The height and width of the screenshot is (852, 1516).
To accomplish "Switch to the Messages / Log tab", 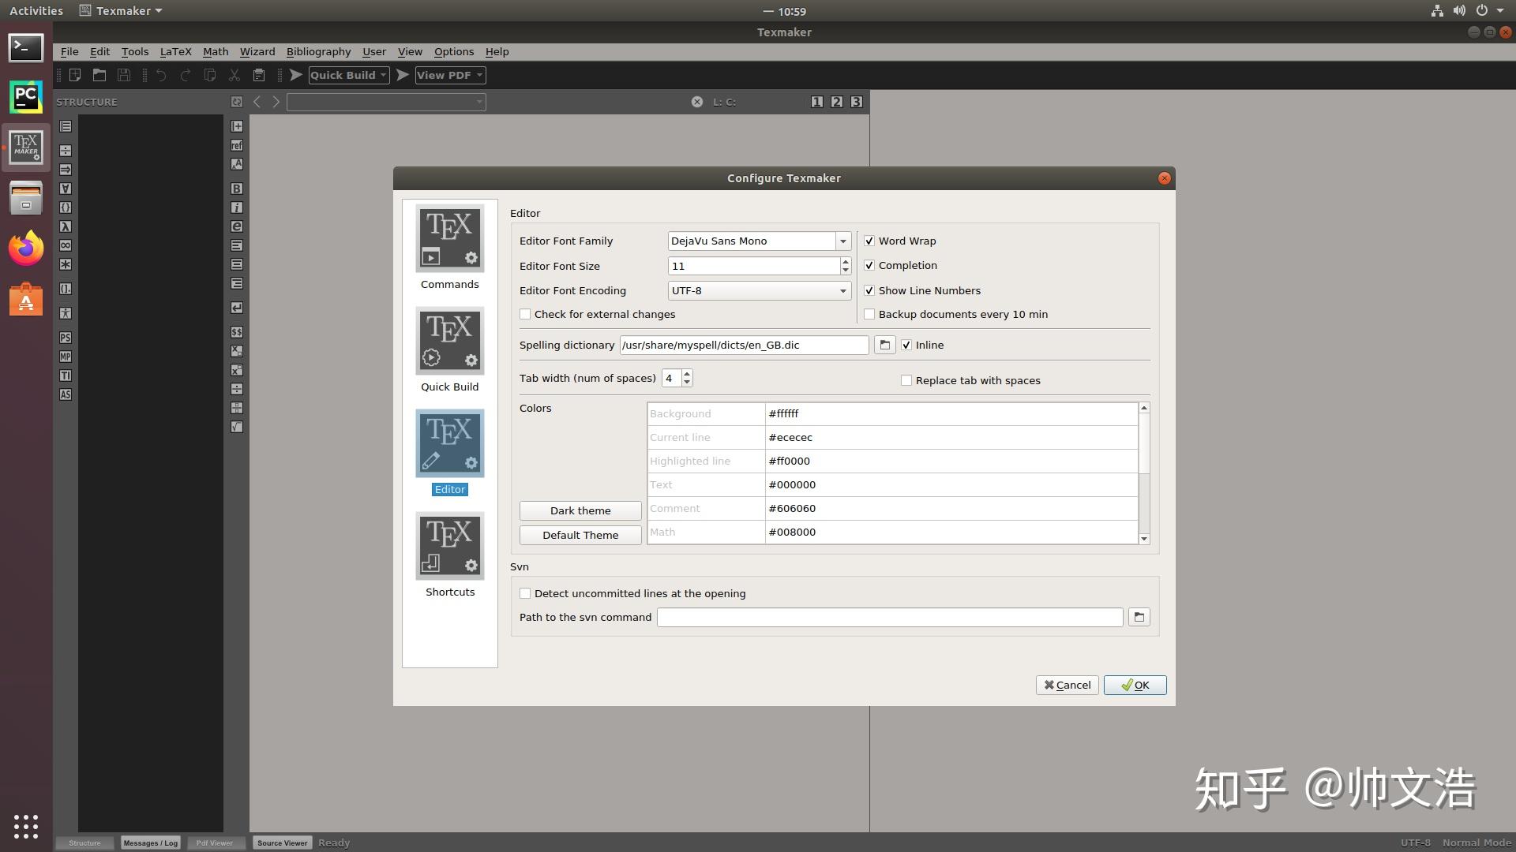I will [x=150, y=843].
